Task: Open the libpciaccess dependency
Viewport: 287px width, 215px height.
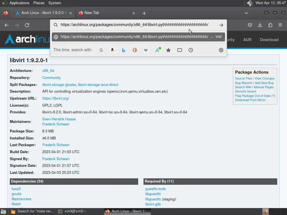Action: pos(21,199)
